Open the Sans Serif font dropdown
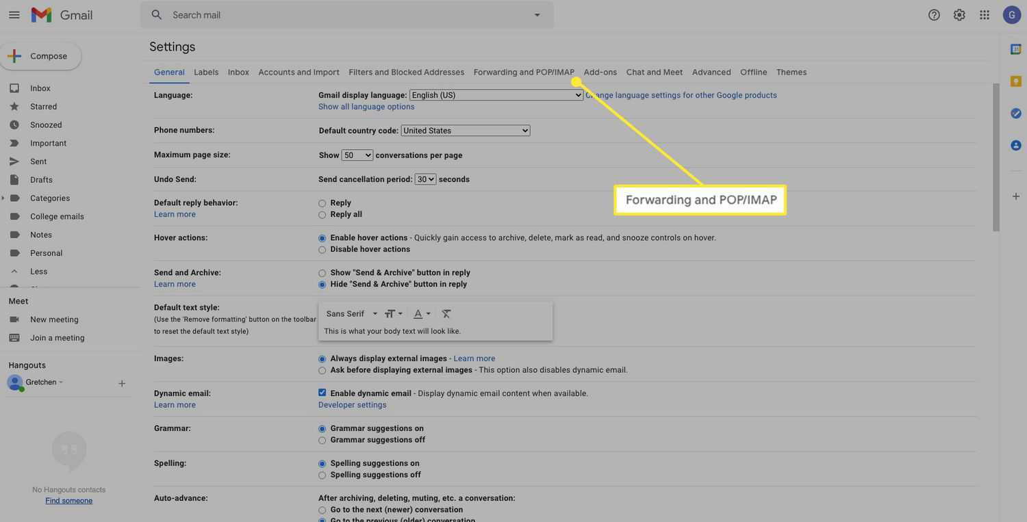The image size is (1027, 522). pos(352,313)
